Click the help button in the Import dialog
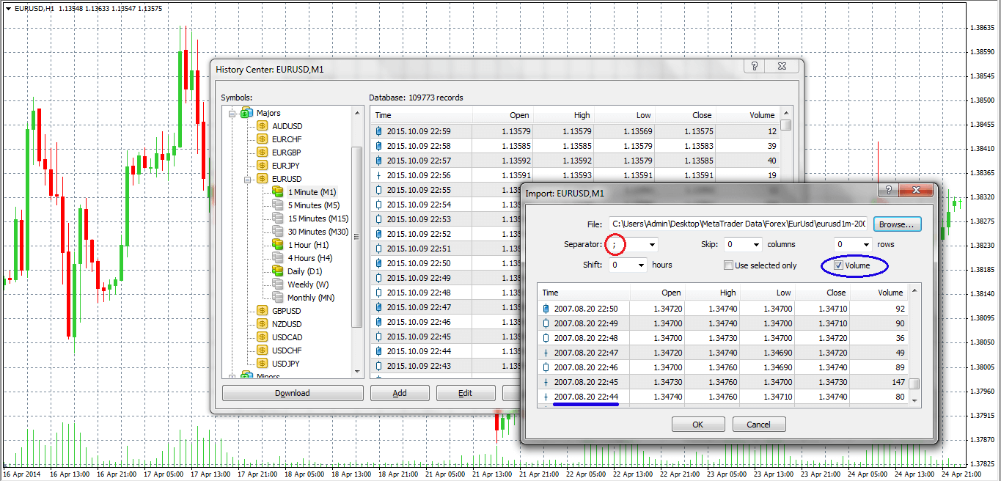This screenshot has width=1001, height=481. (887, 191)
